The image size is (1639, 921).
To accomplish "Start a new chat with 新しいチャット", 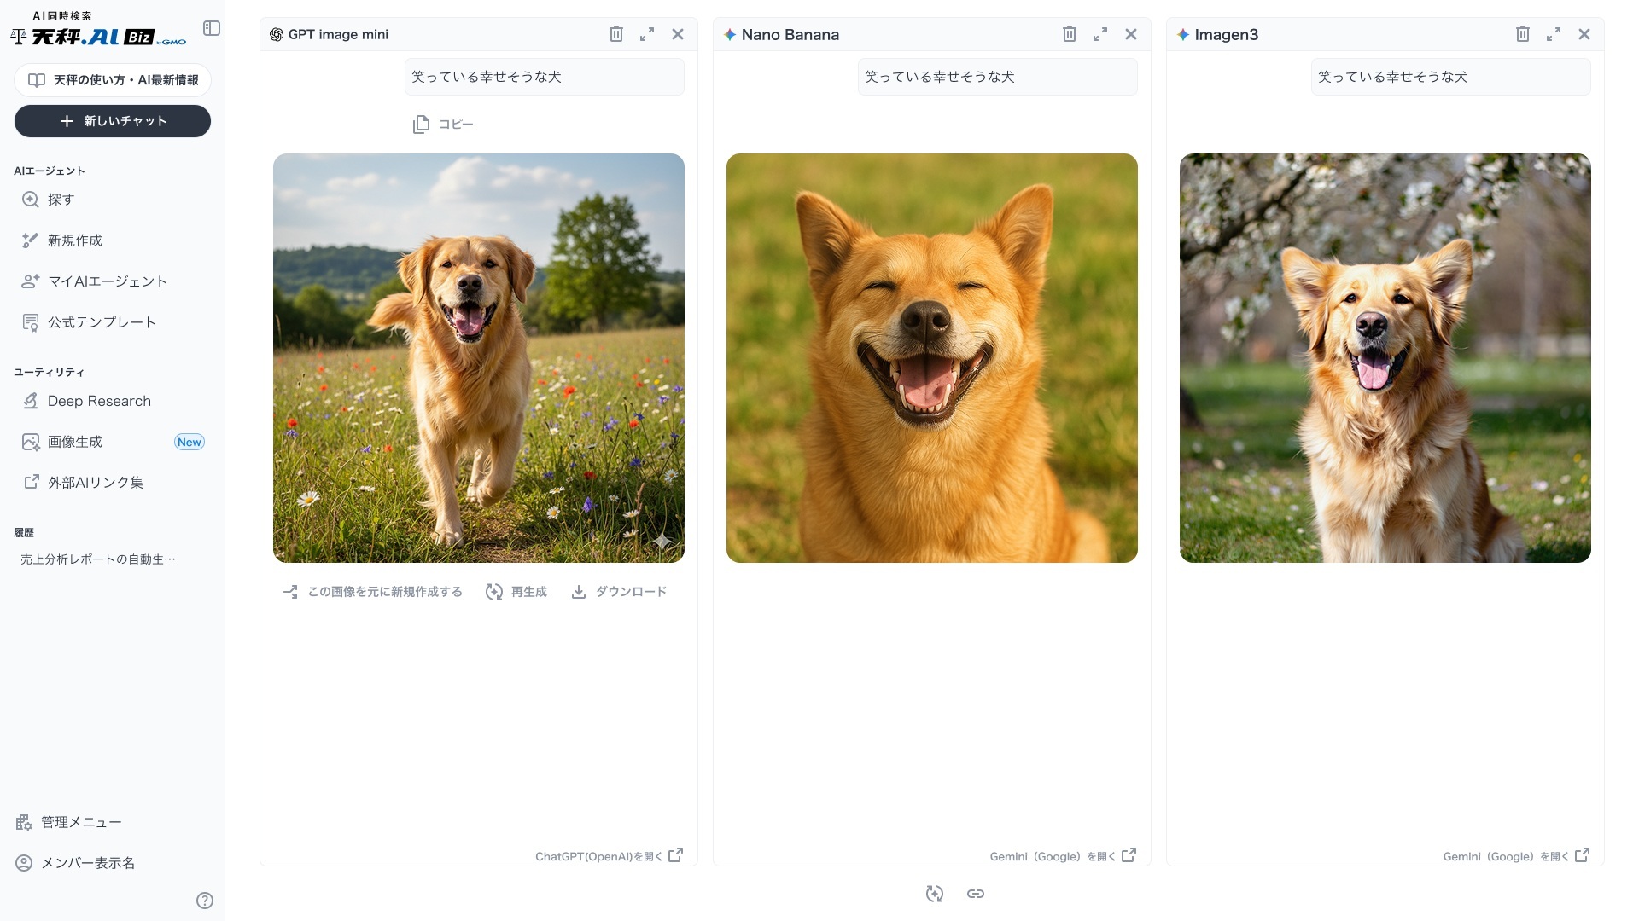I will pyautogui.click(x=112, y=121).
